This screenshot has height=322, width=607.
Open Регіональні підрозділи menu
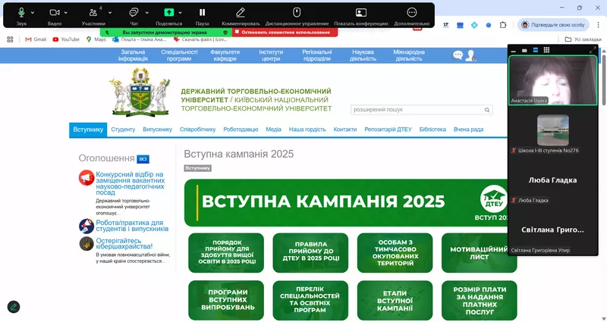pos(317,55)
